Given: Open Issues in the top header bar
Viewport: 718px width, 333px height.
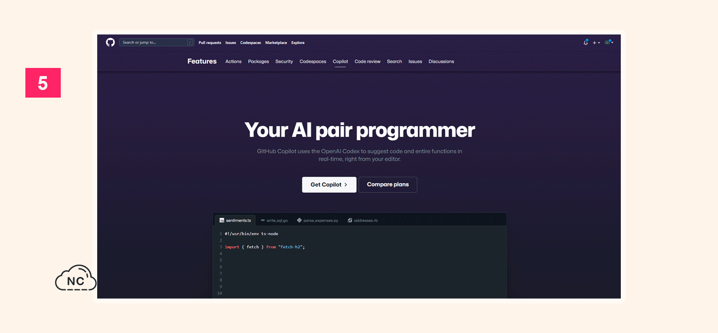Looking at the screenshot, I should [231, 43].
